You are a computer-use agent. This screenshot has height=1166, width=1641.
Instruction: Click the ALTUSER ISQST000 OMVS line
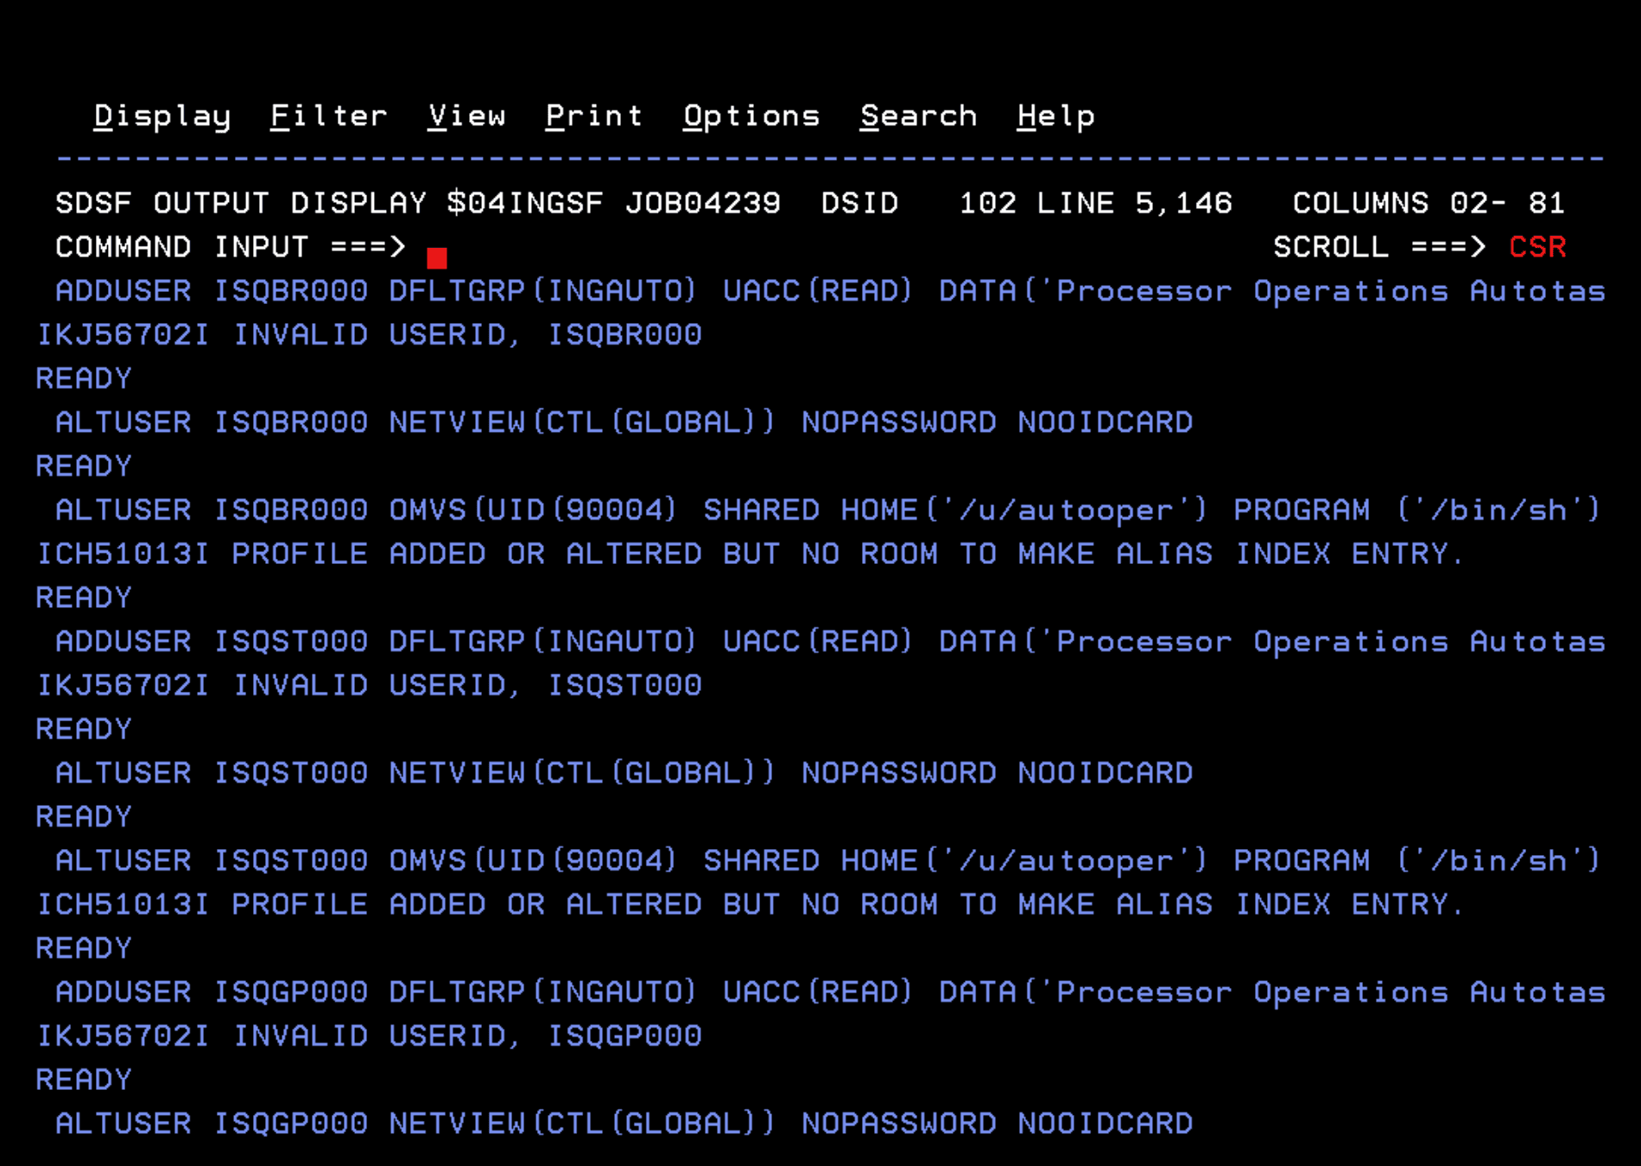pos(827,860)
